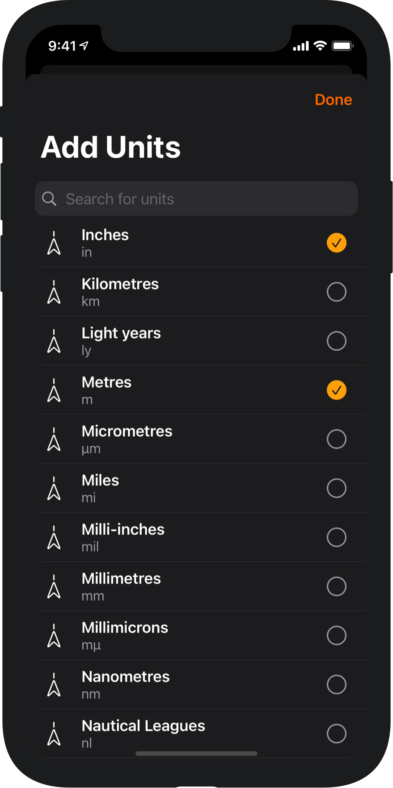Click the length icon beside Micrometres
393x788 pixels.
point(54,439)
